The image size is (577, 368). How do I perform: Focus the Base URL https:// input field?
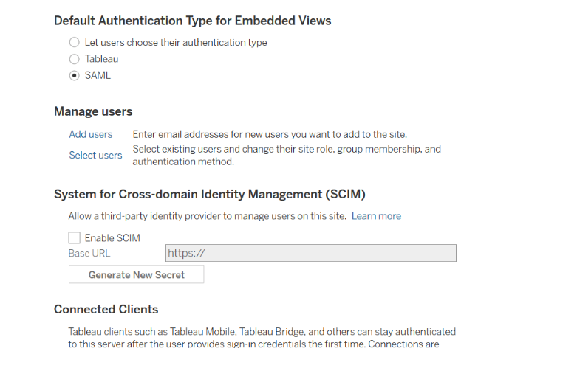click(310, 254)
